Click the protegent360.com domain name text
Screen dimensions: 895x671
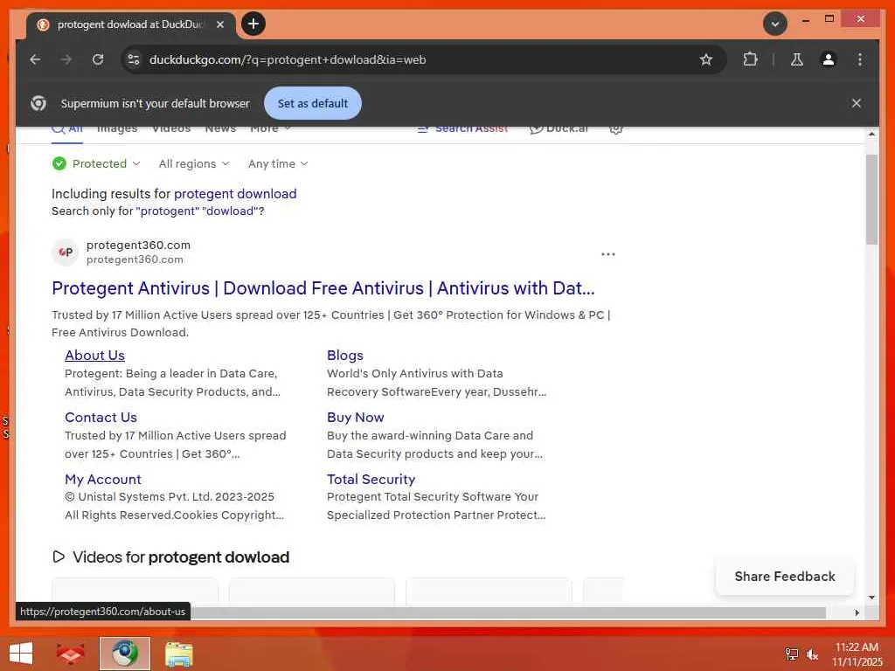(138, 245)
